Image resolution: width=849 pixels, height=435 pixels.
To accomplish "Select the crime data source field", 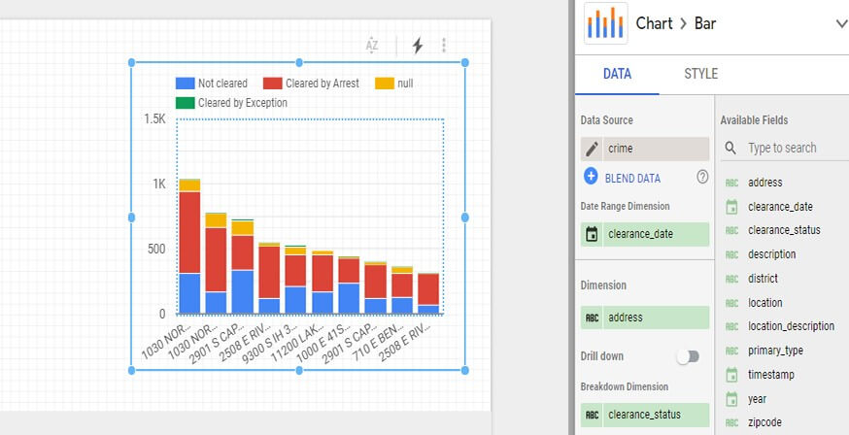I will pos(645,149).
